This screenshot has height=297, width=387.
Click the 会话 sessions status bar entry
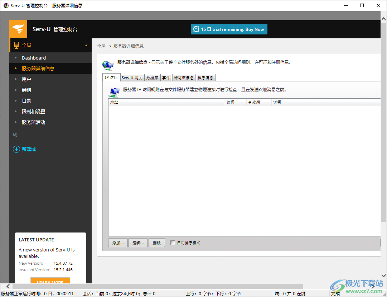click(x=119, y=294)
